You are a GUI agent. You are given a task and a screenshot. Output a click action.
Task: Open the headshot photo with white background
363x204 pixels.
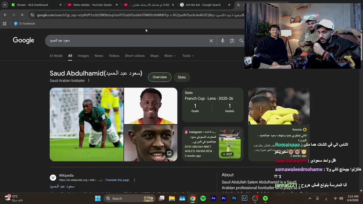[151, 106]
